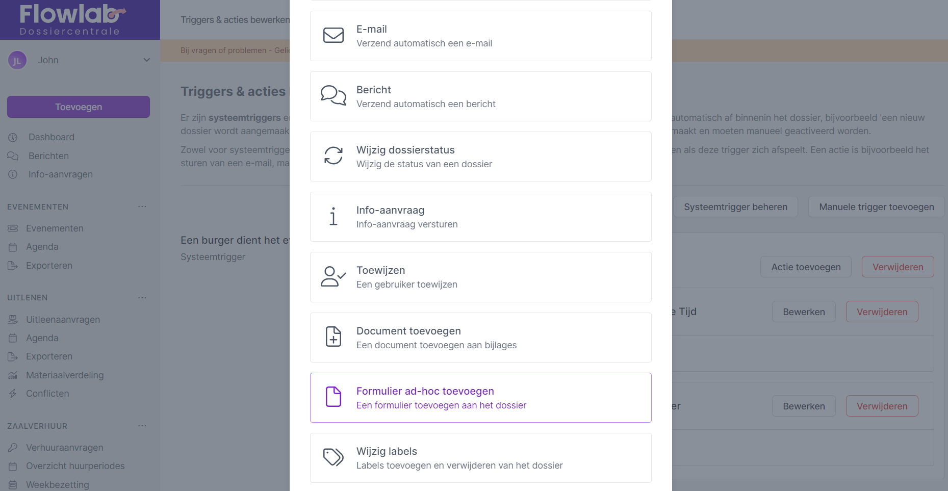The height and width of the screenshot is (491, 948).
Task: Click Manuele trigger toevoegen button
Action: click(x=876, y=207)
